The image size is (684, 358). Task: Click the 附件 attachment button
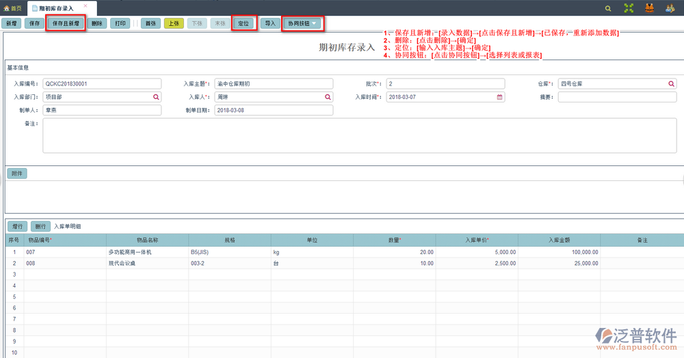coord(17,174)
